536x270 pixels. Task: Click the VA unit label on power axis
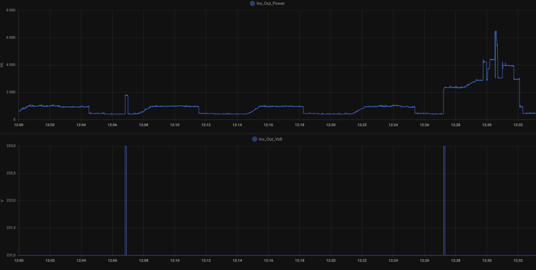click(x=2, y=65)
